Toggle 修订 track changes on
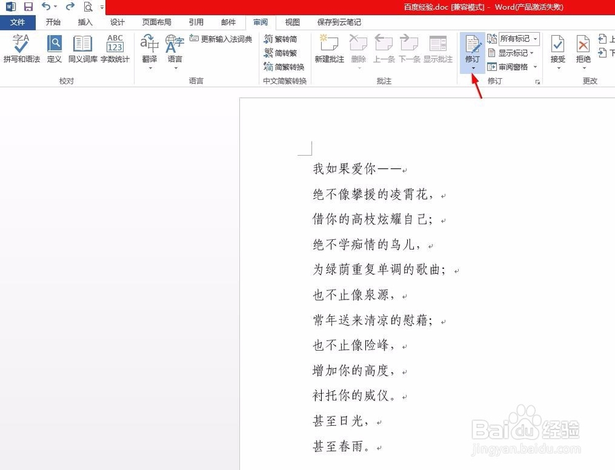Viewport: 615px width, 470px height. point(472,48)
